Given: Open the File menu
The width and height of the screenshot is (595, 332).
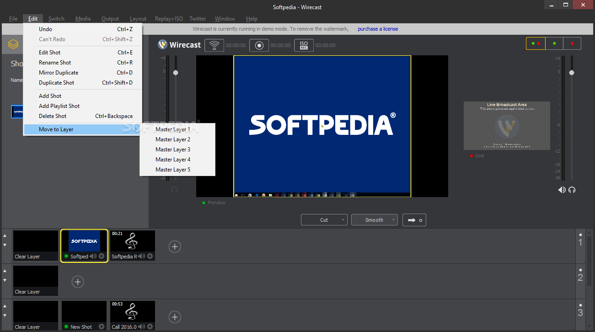Looking at the screenshot, I should pos(13,19).
